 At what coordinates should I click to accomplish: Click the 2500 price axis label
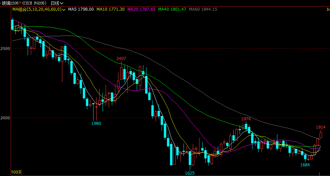coord(5,48)
